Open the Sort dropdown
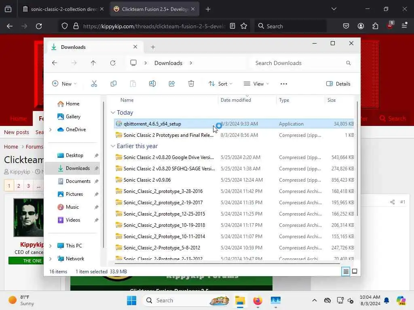 pos(220,84)
